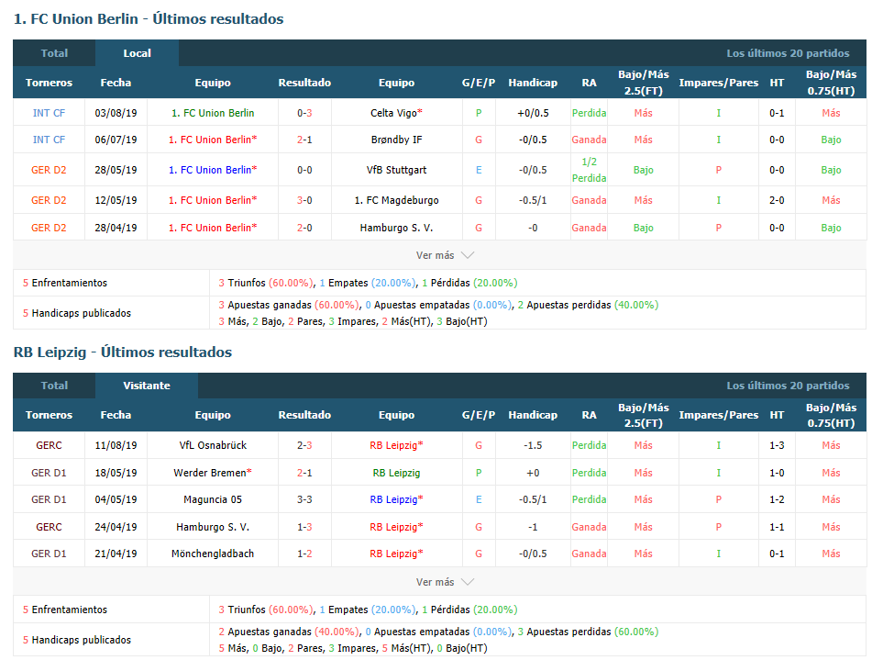The image size is (872, 660).
Task: Click HT score 2-0 in Magdeburgo row
Action: click(x=777, y=200)
